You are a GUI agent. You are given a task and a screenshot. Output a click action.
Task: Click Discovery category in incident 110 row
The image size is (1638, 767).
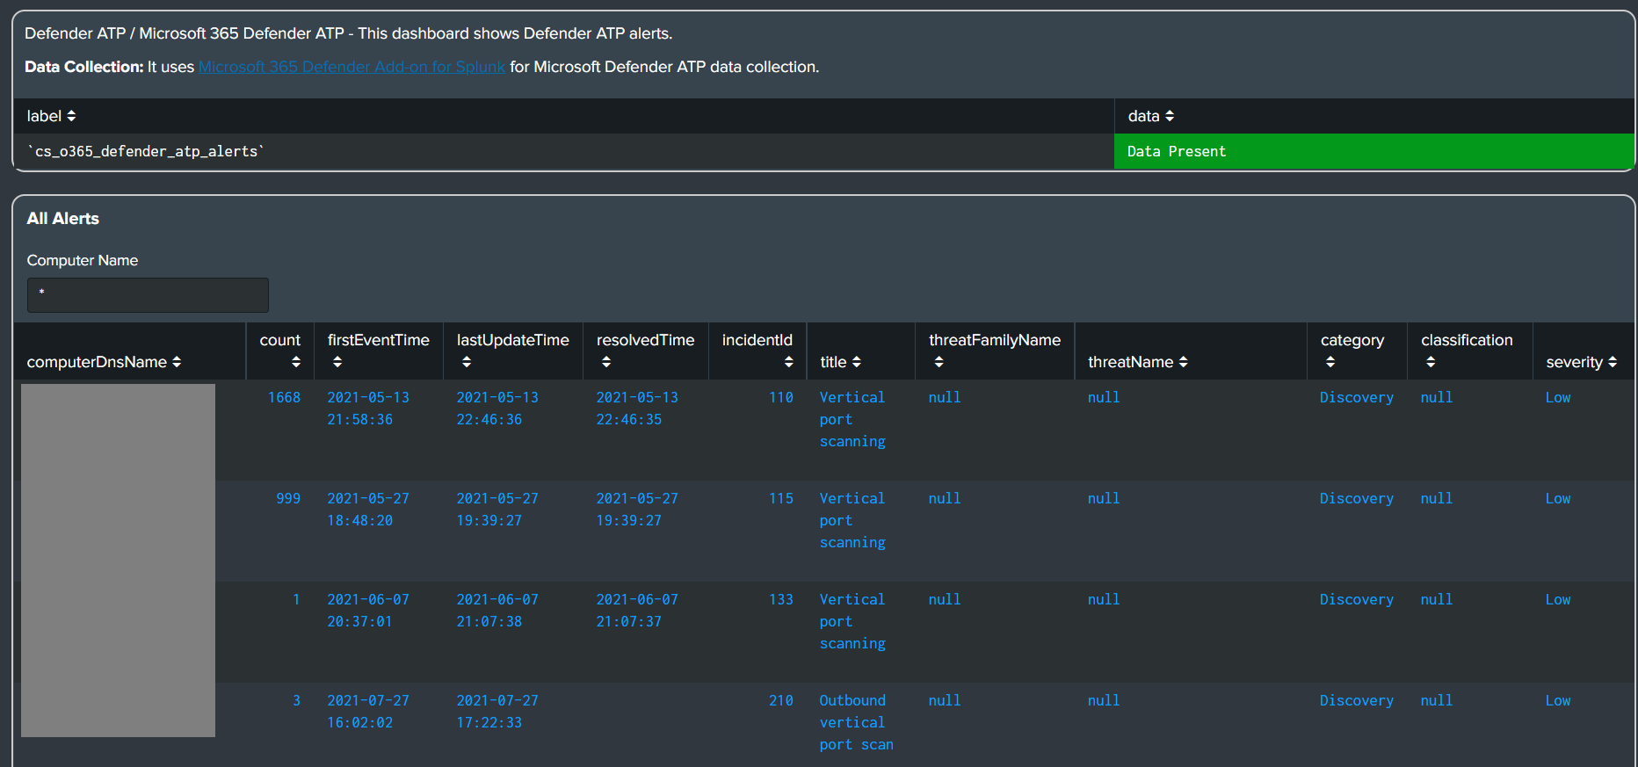pos(1357,397)
